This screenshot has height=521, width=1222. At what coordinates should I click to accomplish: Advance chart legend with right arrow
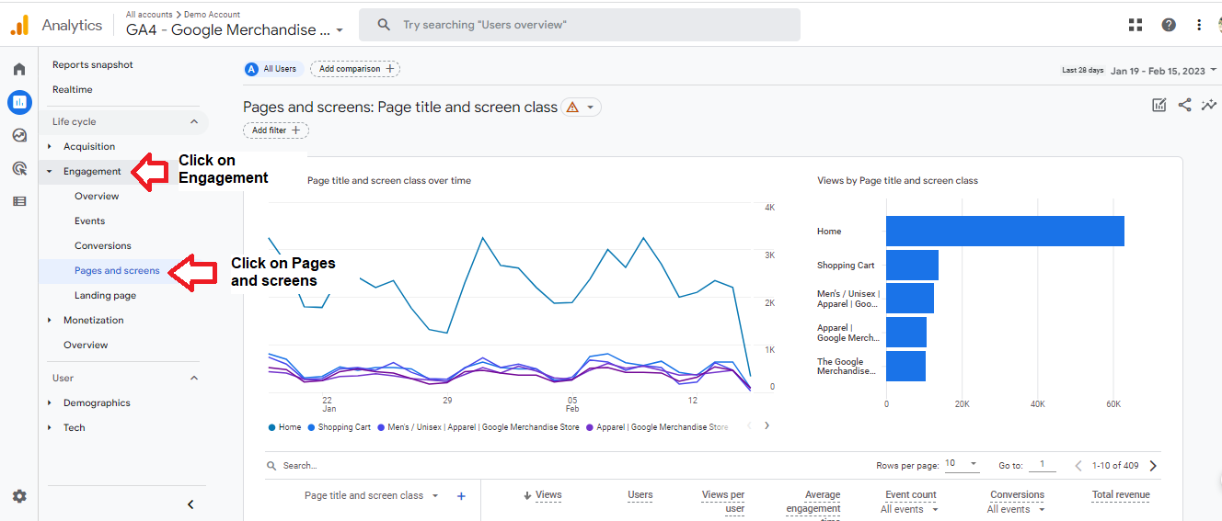click(x=767, y=425)
